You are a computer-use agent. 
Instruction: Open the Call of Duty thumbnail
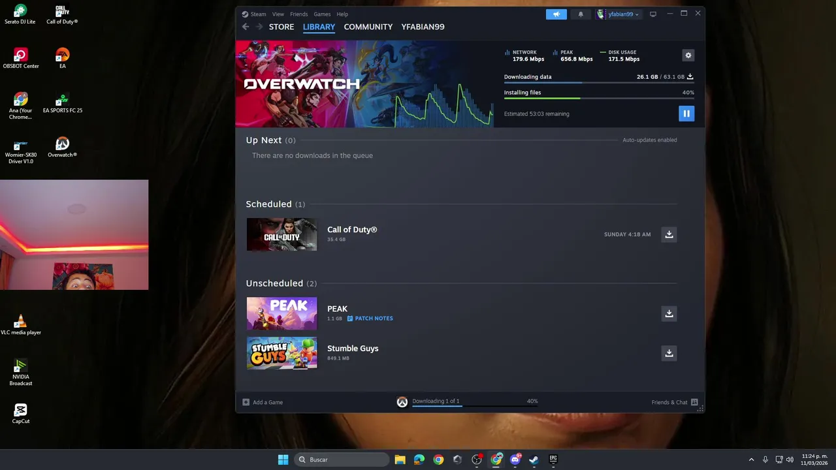pos(281,234)
